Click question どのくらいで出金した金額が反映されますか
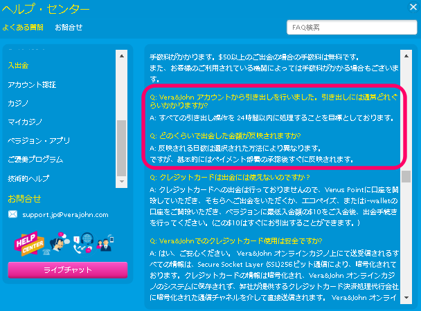 tap(225, 136)
